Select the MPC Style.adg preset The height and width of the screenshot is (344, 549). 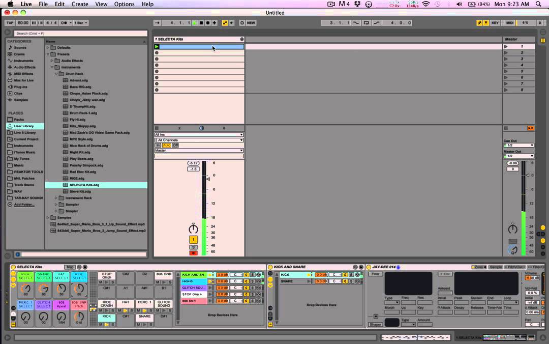point(81,139)
